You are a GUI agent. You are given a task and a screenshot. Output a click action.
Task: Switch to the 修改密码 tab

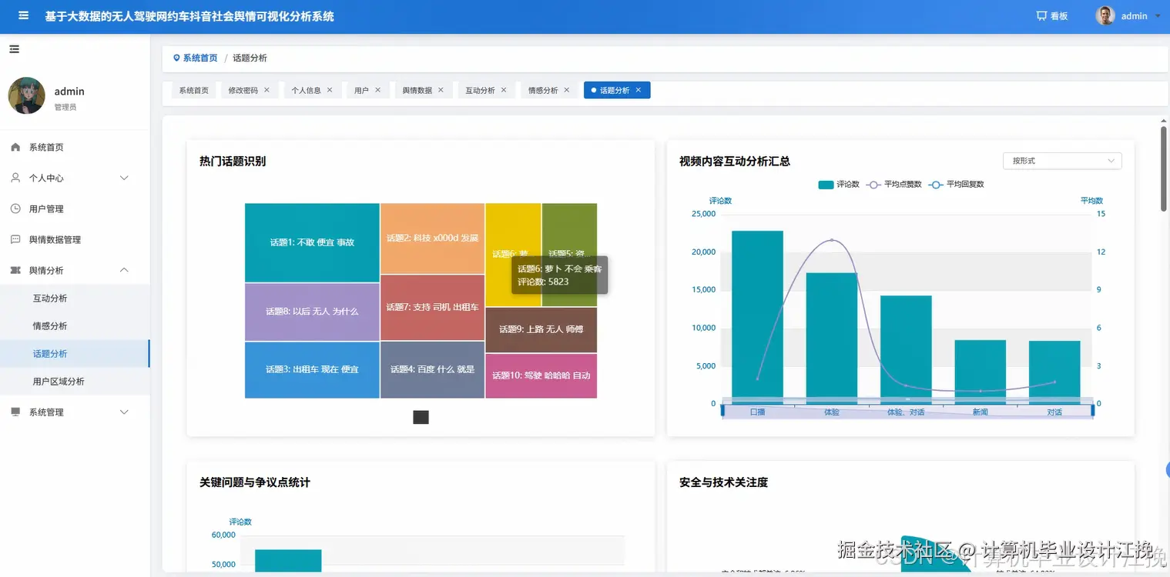pos(243,90)
